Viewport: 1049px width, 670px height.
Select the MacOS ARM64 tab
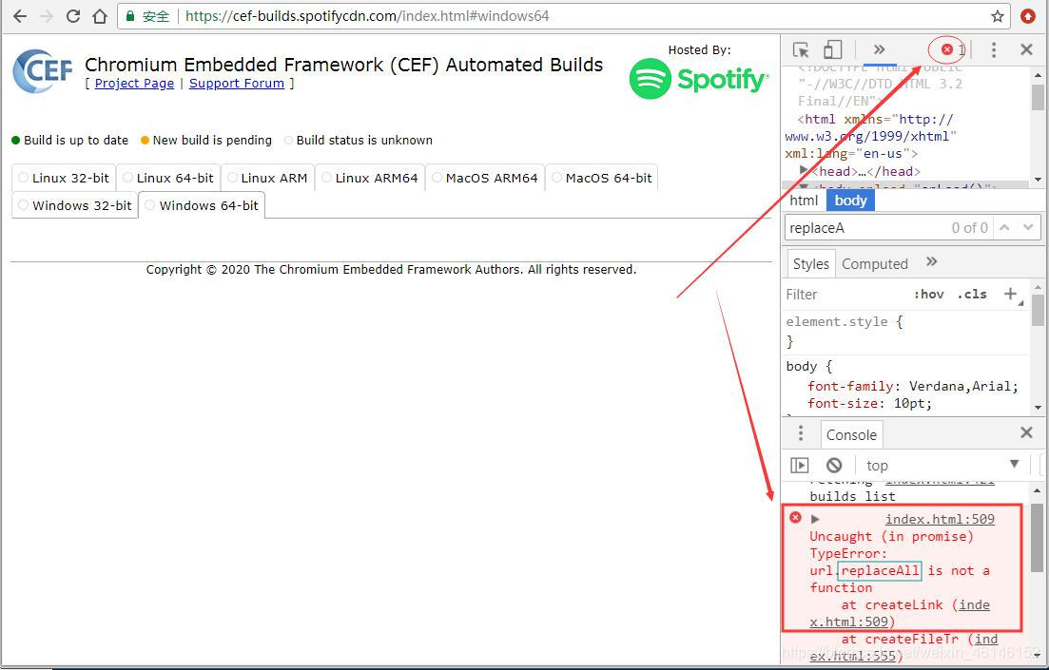pos(485,178)
